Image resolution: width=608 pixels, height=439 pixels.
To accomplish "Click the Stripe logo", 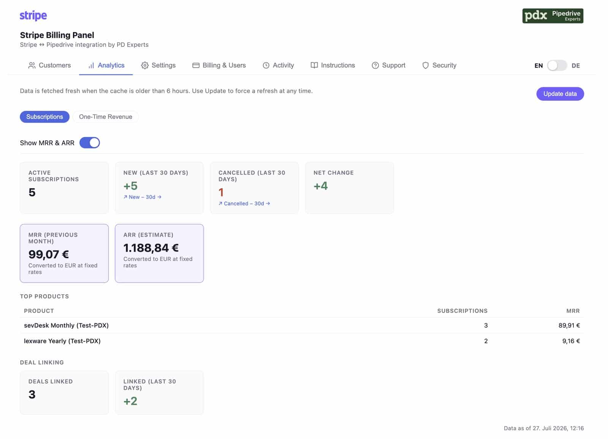I will tap(33, 16).
